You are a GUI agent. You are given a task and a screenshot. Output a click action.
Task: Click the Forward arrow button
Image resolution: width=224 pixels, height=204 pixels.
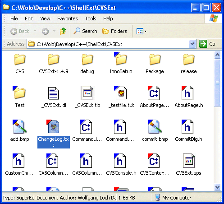45,31
